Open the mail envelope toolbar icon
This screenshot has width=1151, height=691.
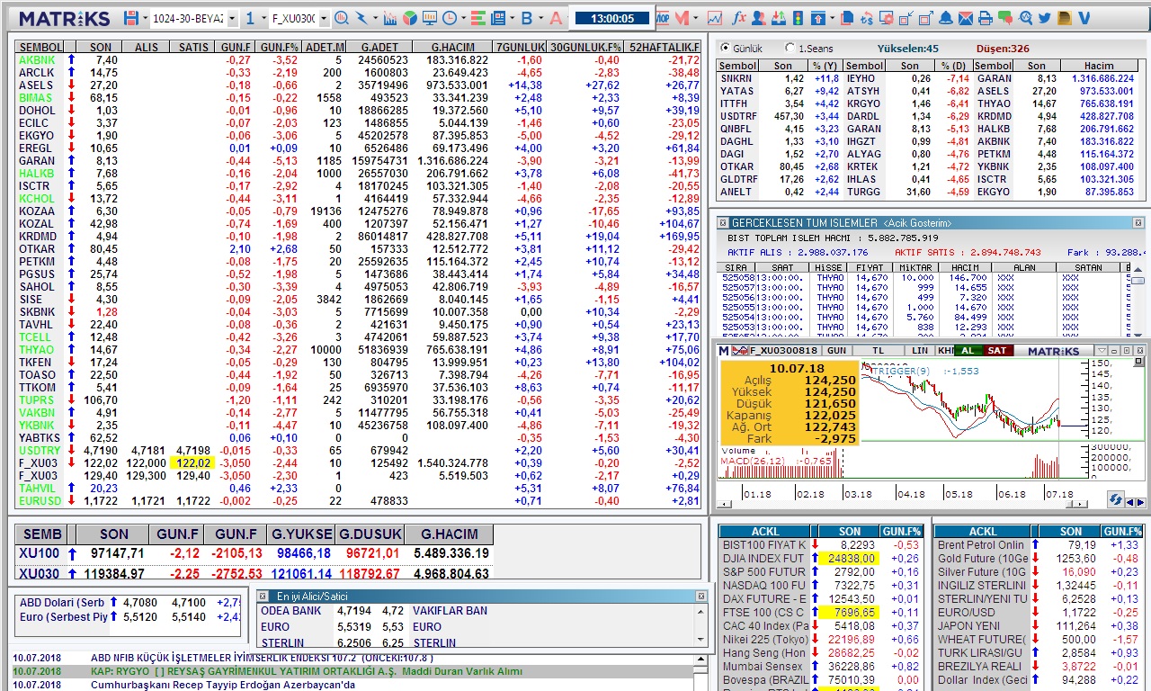[966, 18]
